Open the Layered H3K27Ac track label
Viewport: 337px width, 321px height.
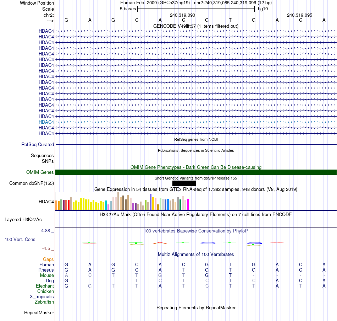click(23, 220)
